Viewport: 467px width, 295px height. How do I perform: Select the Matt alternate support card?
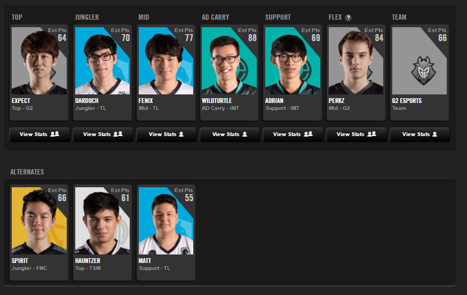166,233
